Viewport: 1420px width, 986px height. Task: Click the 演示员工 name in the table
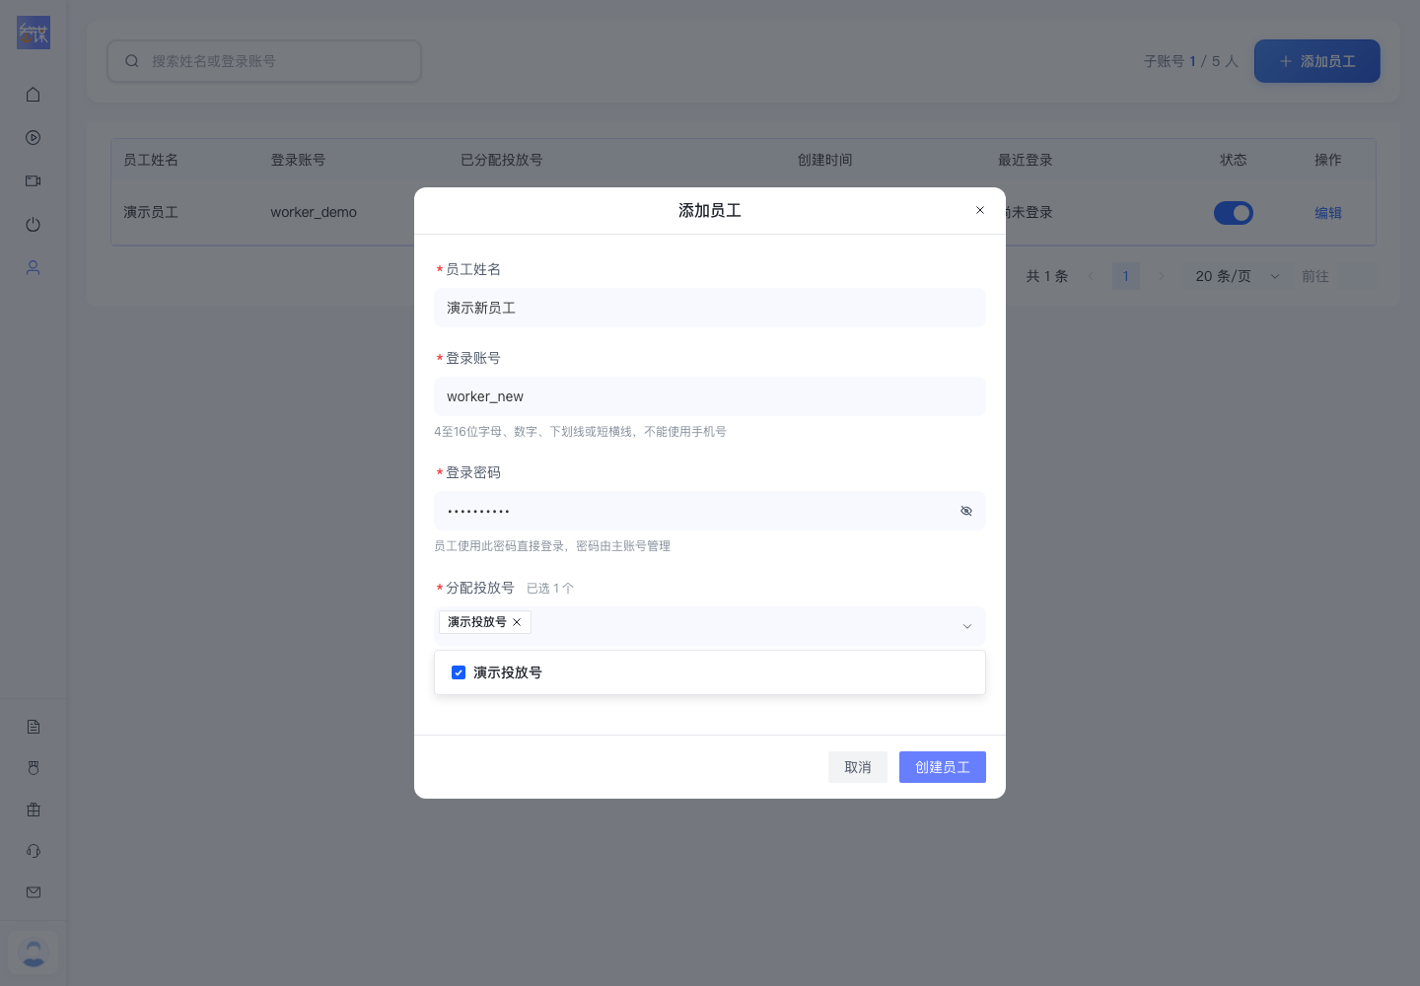(x=151, y=212)
